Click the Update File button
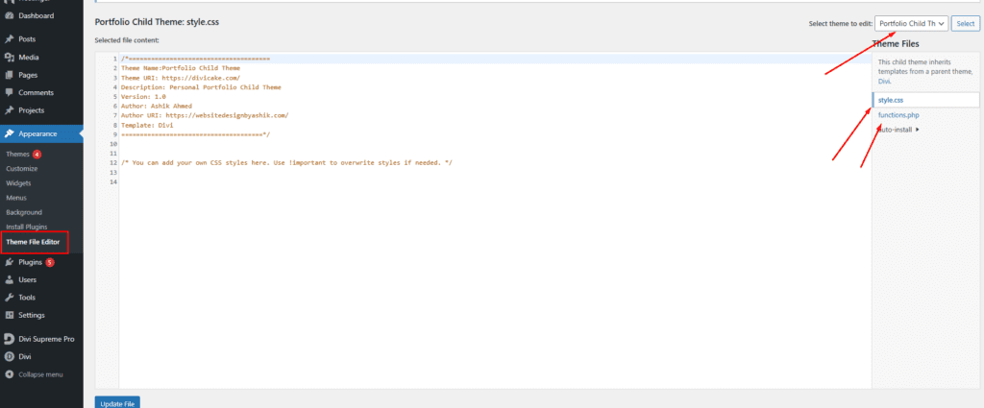The image size is (984, 408). (x=118, y=402)
